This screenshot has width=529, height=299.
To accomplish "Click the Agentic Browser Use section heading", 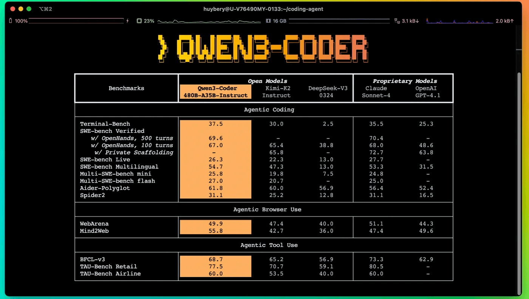I will [x=267, y=210].
